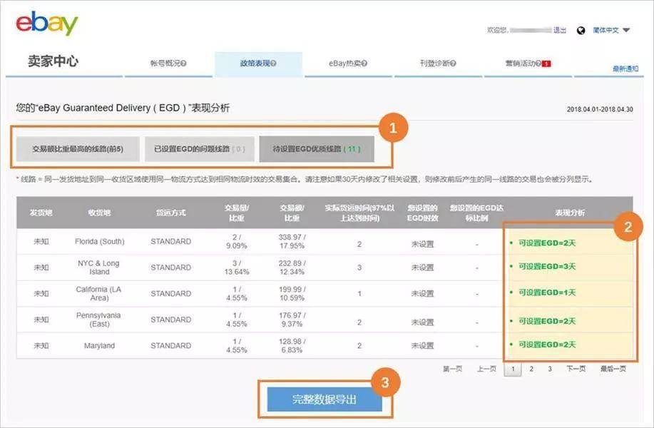The height and width of the screenshot is (428, 654).
Task: Click 可设置EGD=2天 in Maryland row
Action: (x=547, y=345)
